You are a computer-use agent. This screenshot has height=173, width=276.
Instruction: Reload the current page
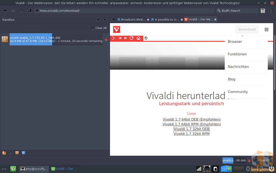tap(21, 11)
